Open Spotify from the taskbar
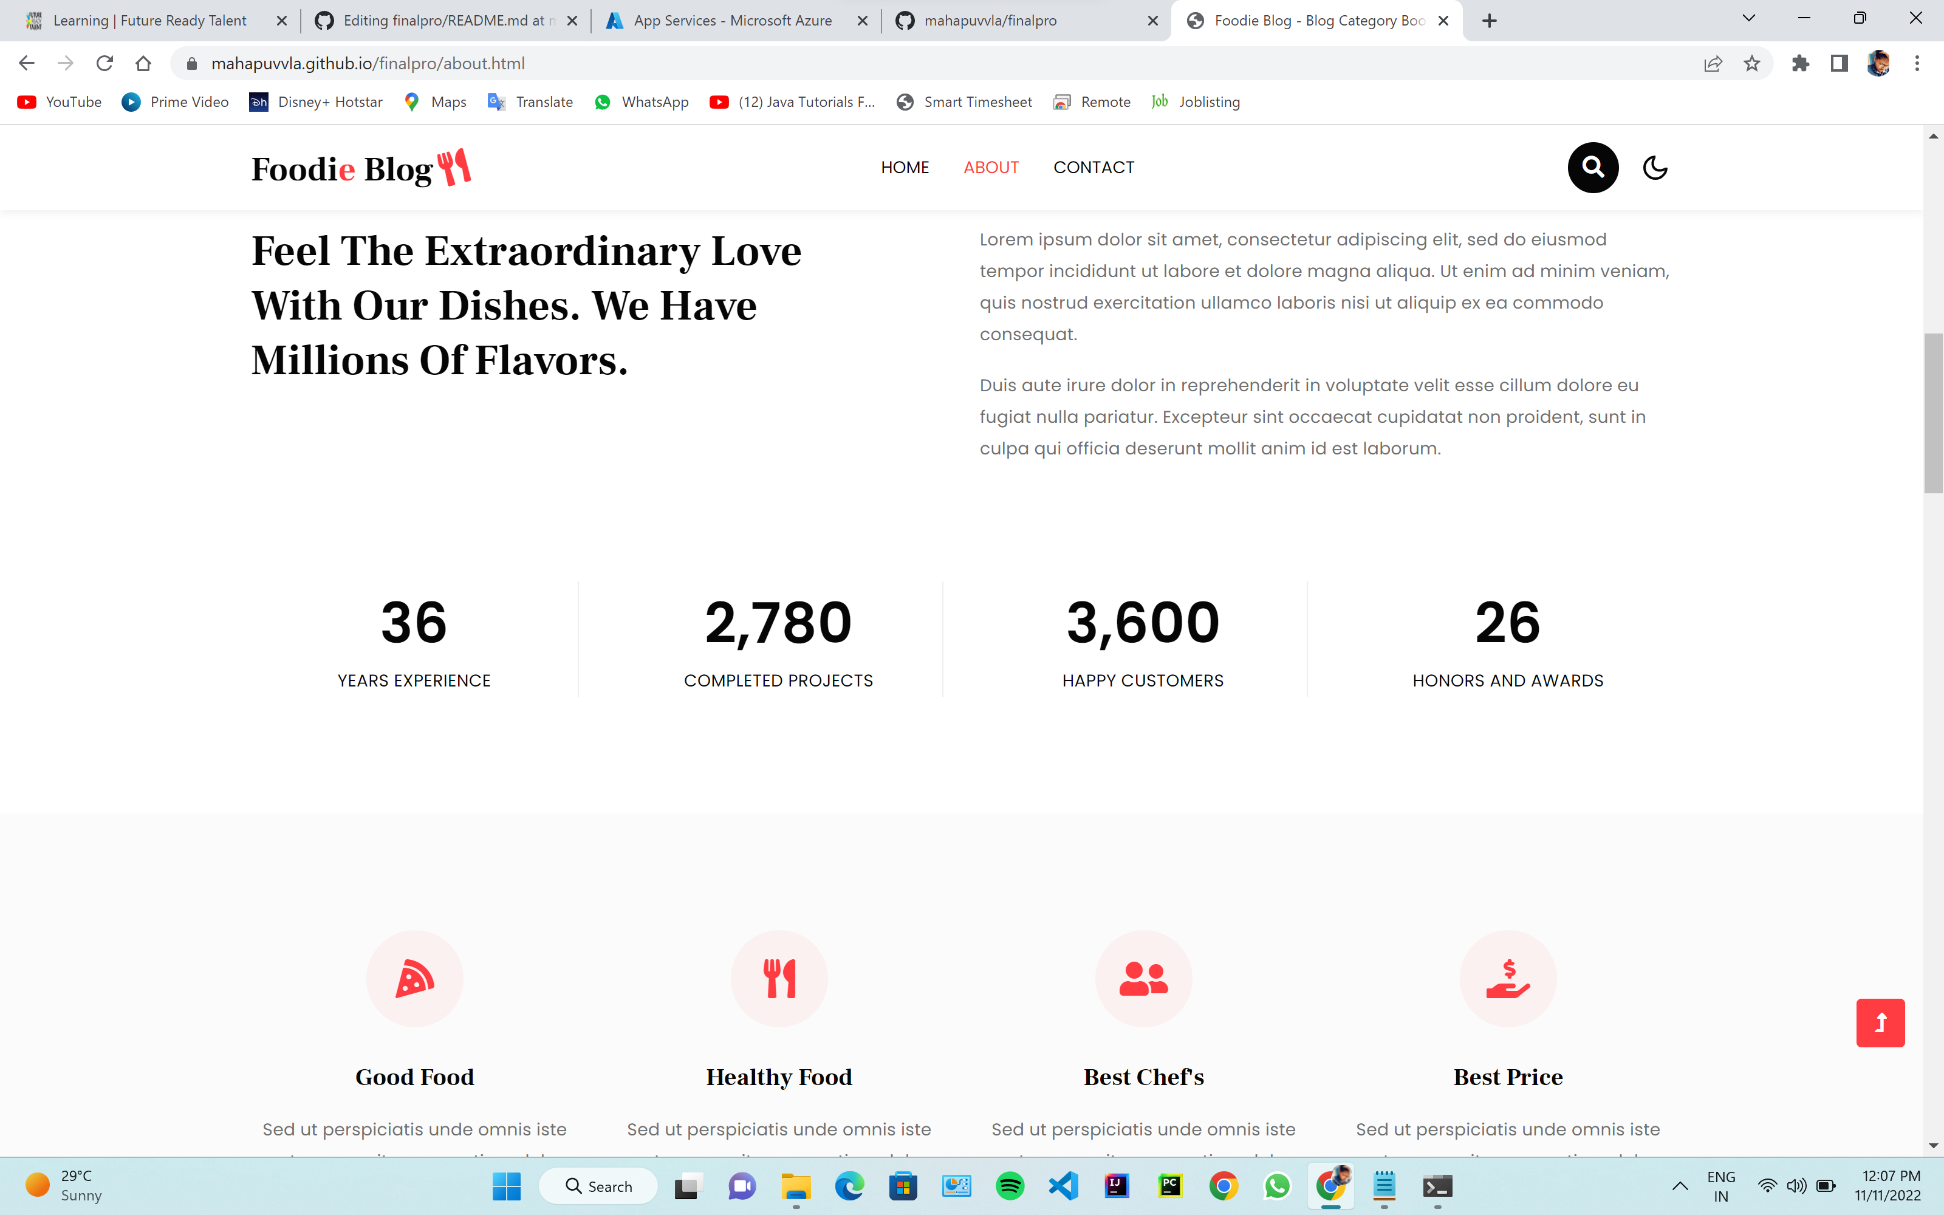Viewport: 1944px width, 1215px height. tap(1010, 1186)
